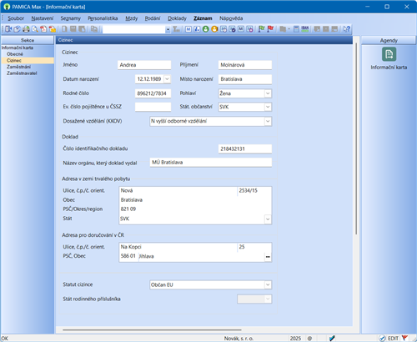The image size is (417, 342).
Task: Expand the Statut cizince dropdown
Action: (268, 284)
